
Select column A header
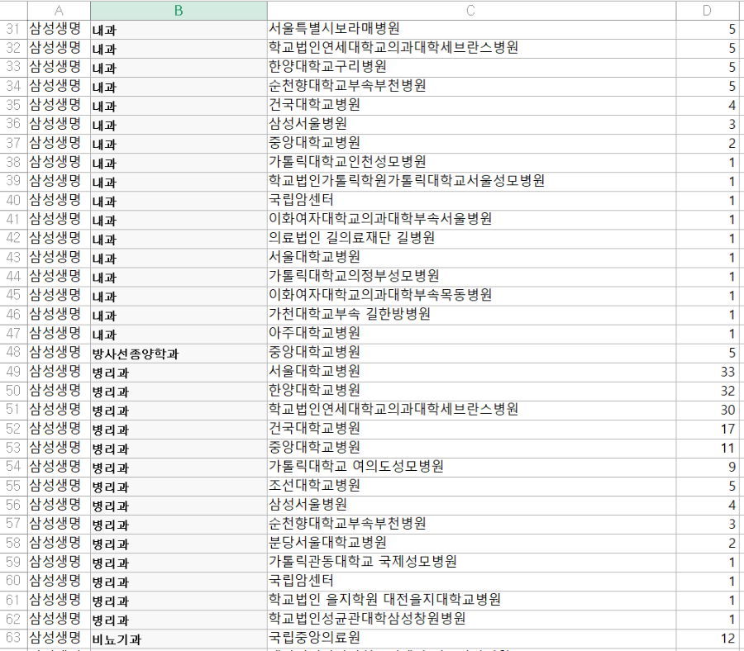tap(59, 11)
